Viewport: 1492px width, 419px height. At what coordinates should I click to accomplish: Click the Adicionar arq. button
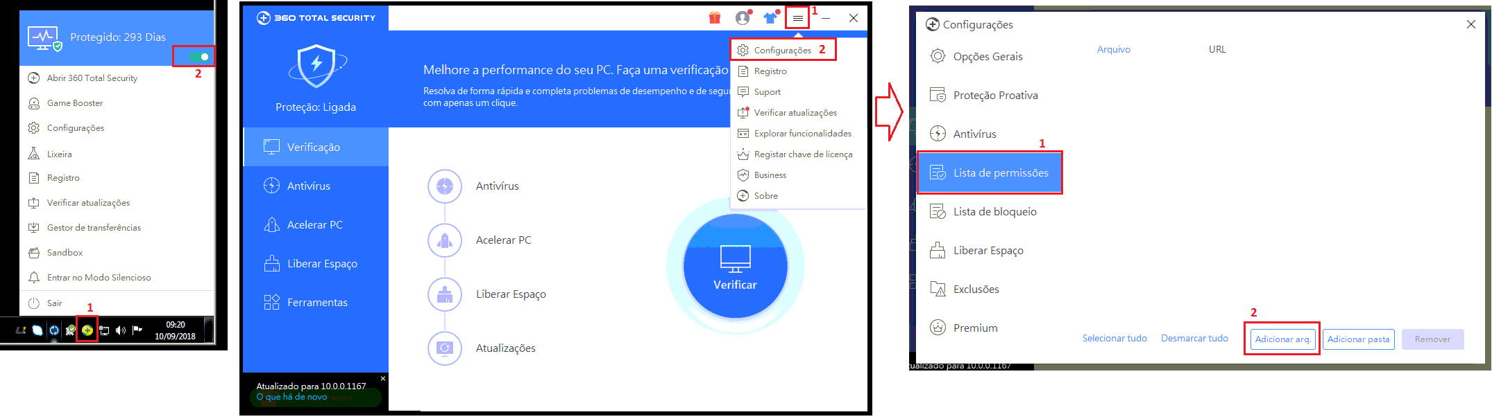click(1282, 339)
